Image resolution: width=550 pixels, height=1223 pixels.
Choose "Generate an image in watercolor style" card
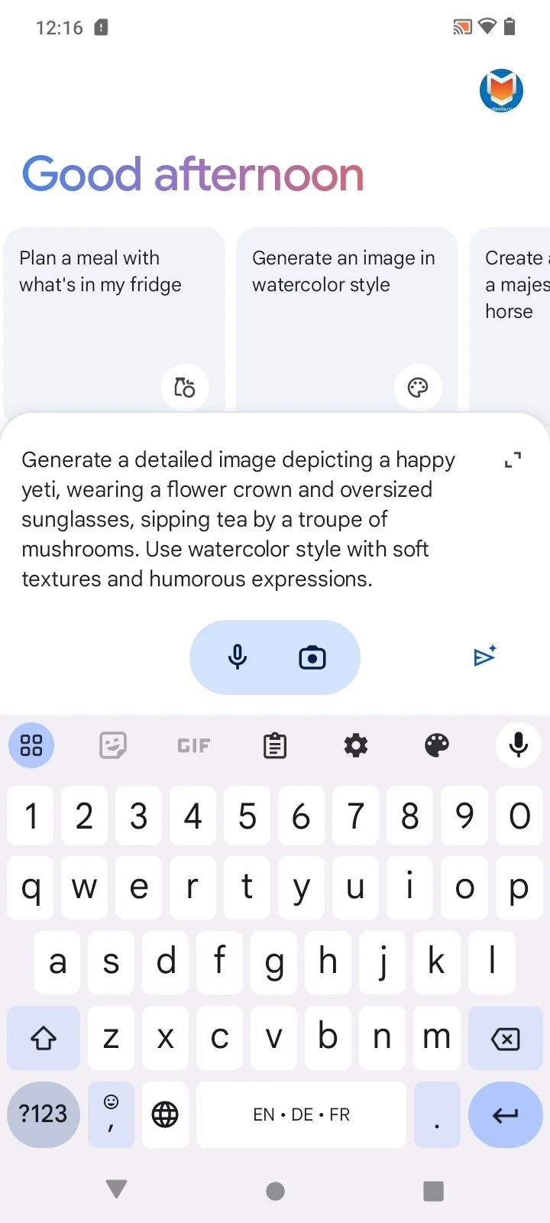tap(347, 321)
